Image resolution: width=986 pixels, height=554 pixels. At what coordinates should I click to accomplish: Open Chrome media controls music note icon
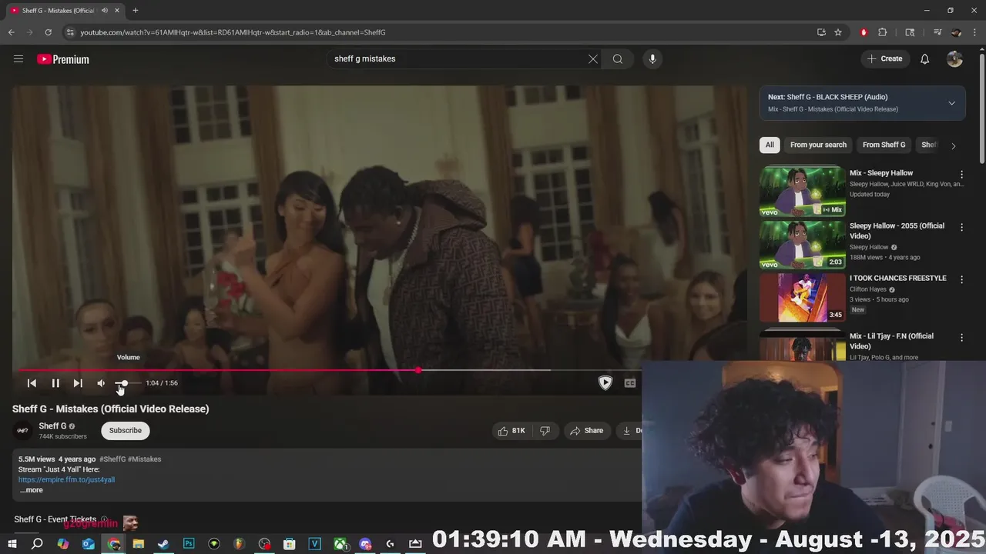[937, 32]
